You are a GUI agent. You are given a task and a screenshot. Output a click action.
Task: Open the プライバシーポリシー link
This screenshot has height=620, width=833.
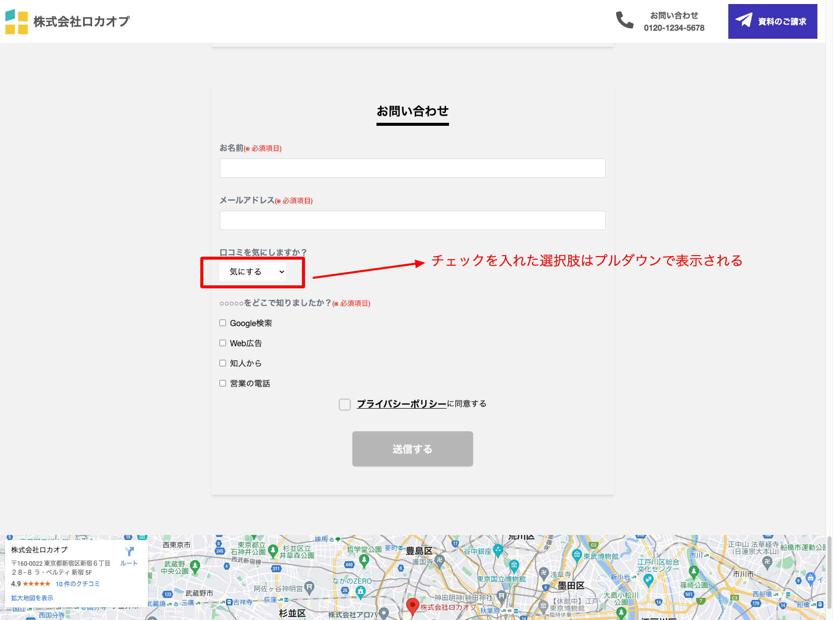pyautogui.click(x=402, y=404)
